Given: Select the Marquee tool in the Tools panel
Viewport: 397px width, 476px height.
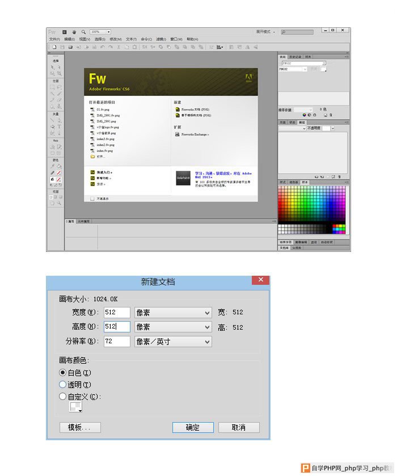Looking at the screenshot, I should [53, 87].
